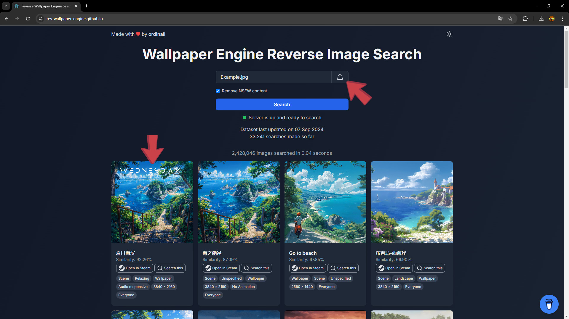Close the Reverse Wallpaper Engine tab
Screen dimensions: 569x319
click(x=76, y=6)
